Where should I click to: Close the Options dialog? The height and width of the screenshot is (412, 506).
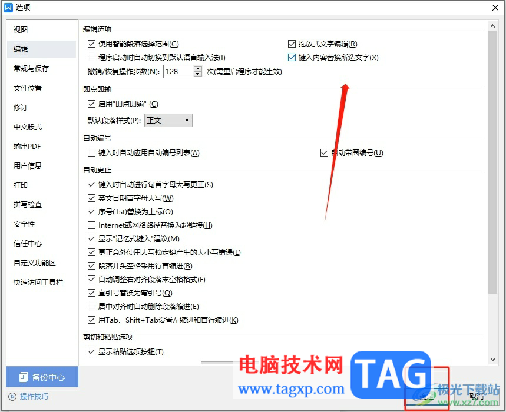click(495, 8)
